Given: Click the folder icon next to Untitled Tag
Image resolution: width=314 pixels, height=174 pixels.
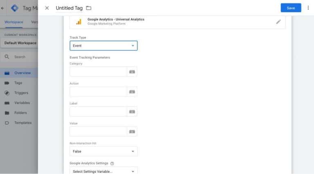Looking at the screenshot, I should click(x=89, y=8).
